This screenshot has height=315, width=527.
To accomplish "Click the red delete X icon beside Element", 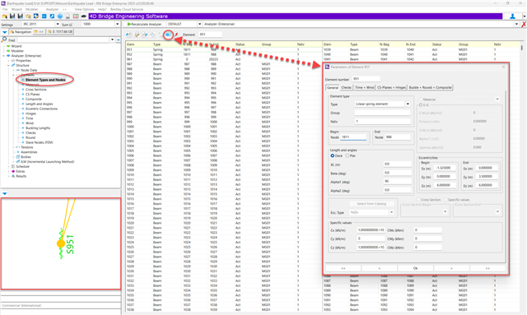I will [x=176, y=35].
